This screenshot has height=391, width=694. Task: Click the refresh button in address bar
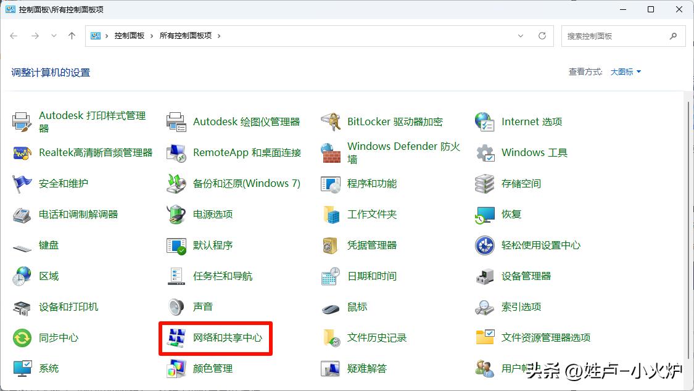542,36
